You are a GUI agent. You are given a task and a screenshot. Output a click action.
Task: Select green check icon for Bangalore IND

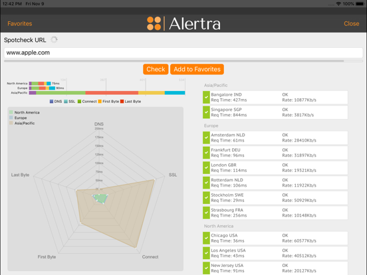206,97
